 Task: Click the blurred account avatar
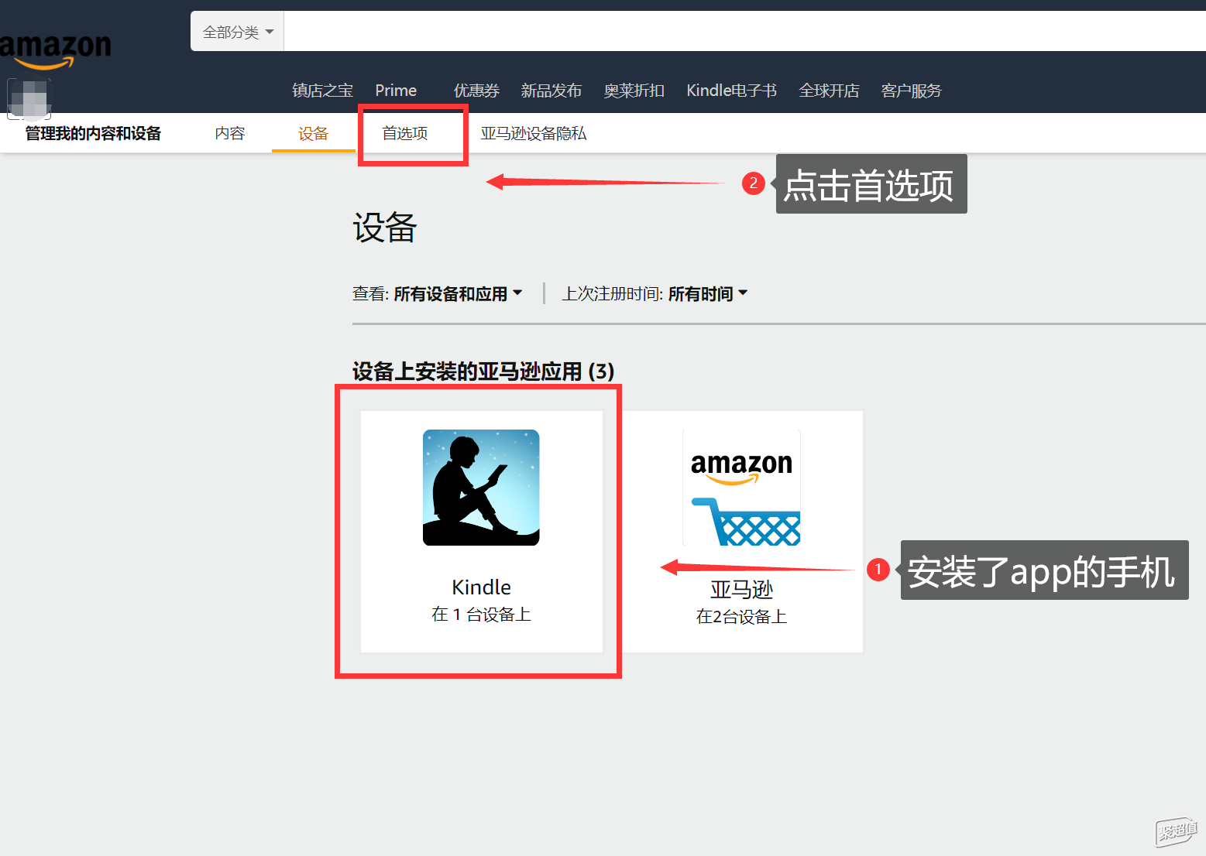(29, 99)
